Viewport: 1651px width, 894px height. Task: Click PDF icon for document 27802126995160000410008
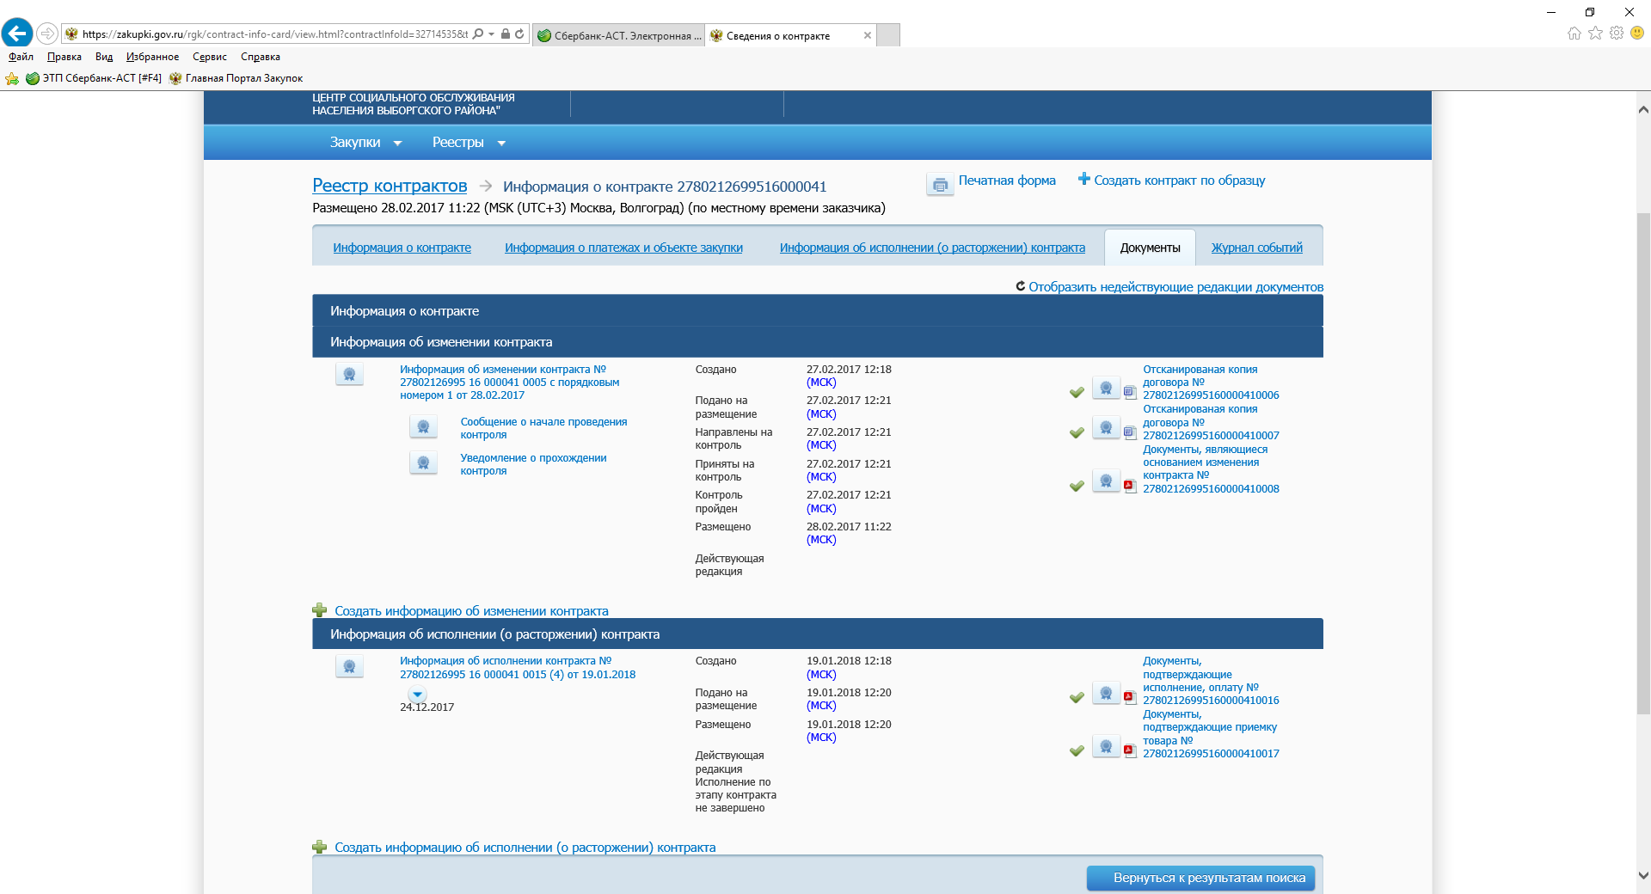[x=1130, y=486]
